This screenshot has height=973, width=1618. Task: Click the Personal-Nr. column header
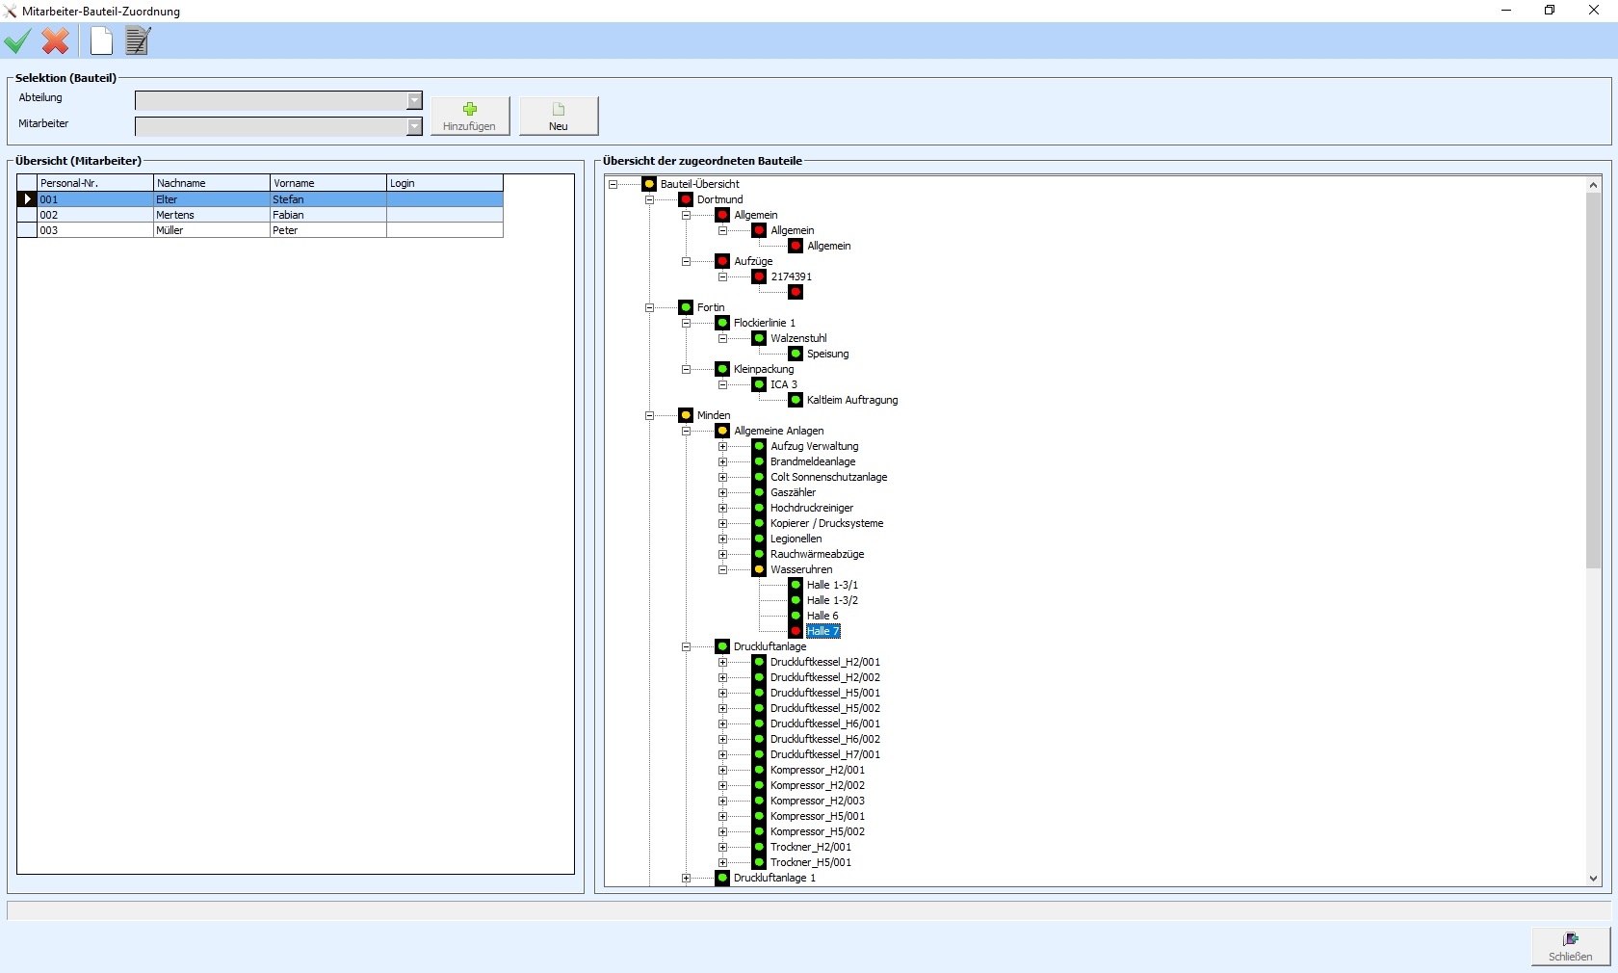(x=95, y=183)
